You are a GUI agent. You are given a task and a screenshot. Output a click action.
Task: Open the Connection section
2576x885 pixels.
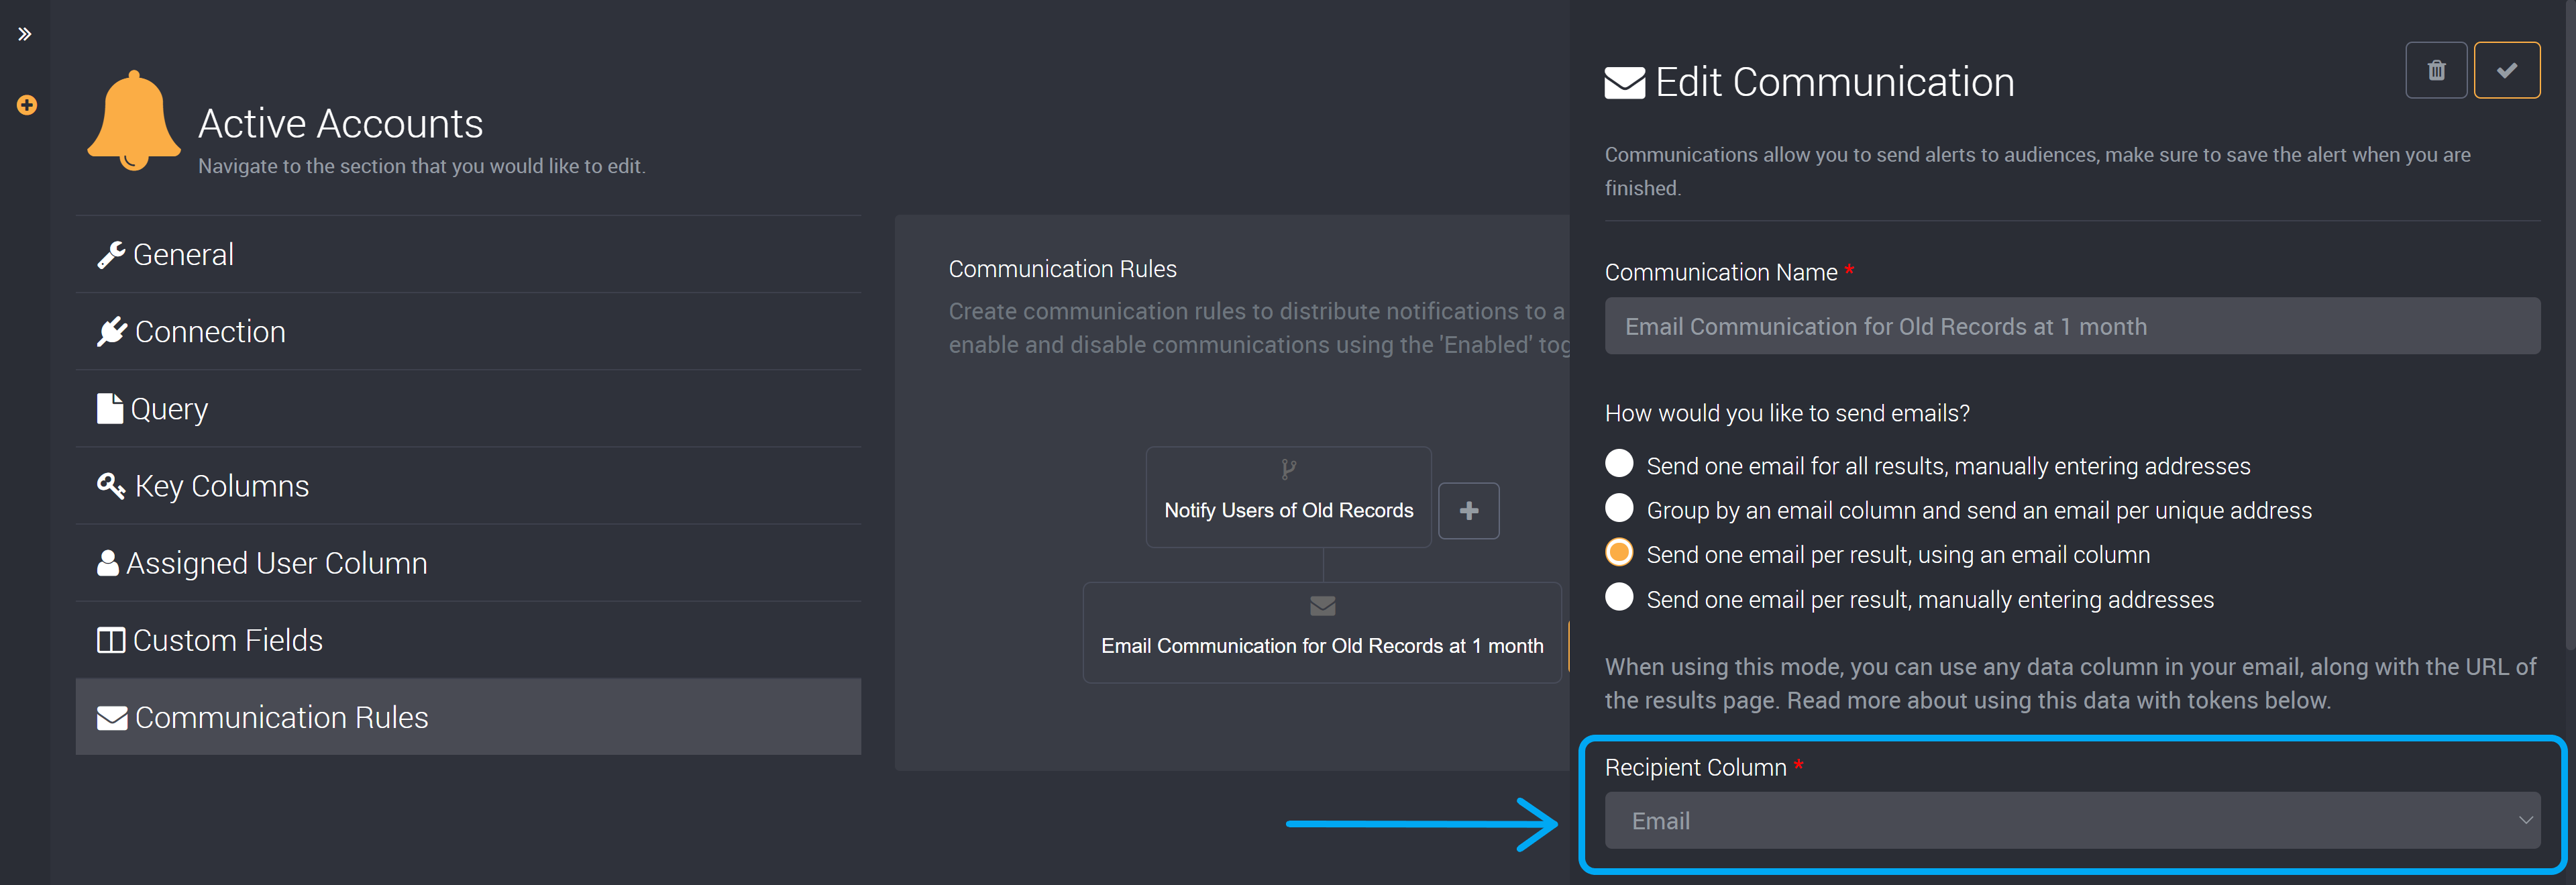pos(468,331)
